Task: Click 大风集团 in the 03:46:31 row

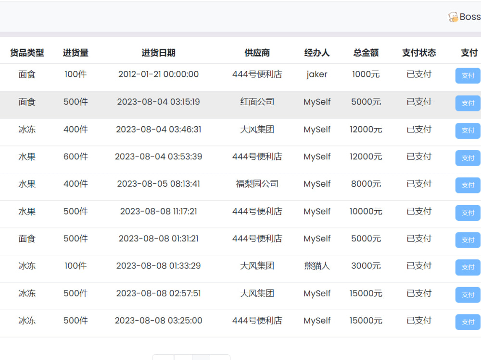Action: [x=257, y=129]
